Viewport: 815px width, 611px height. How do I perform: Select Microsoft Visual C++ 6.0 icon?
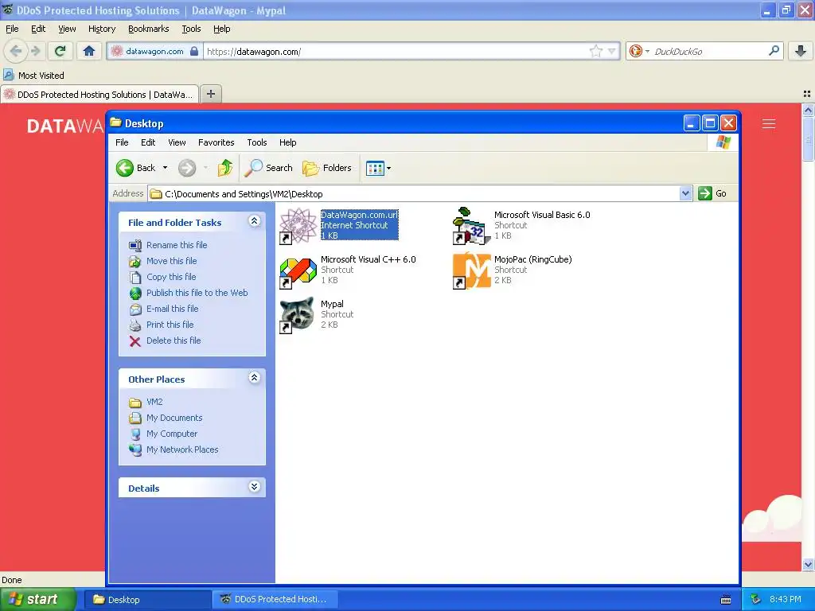(x=298, y=270)
